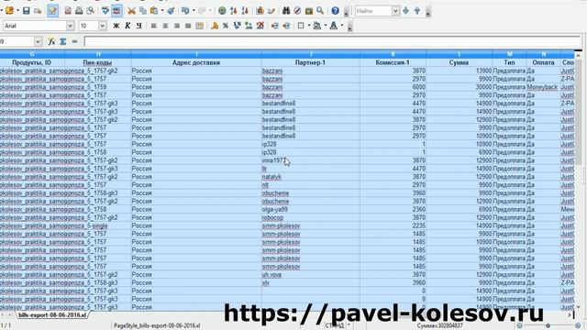The width and height of the screenshot is (587, 330).
Task: Toggle underline Ч formatting
Action: coord(138,26)
